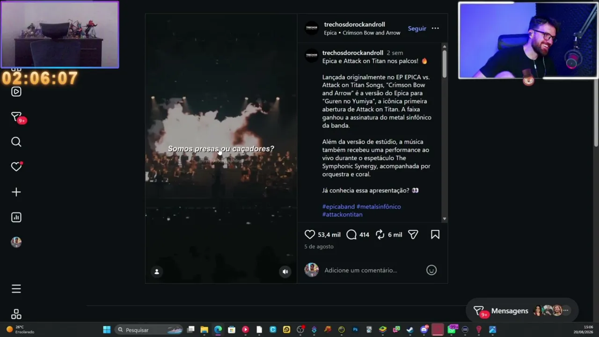Open the #attackontitan hashtag

click(x=342, y=214)
